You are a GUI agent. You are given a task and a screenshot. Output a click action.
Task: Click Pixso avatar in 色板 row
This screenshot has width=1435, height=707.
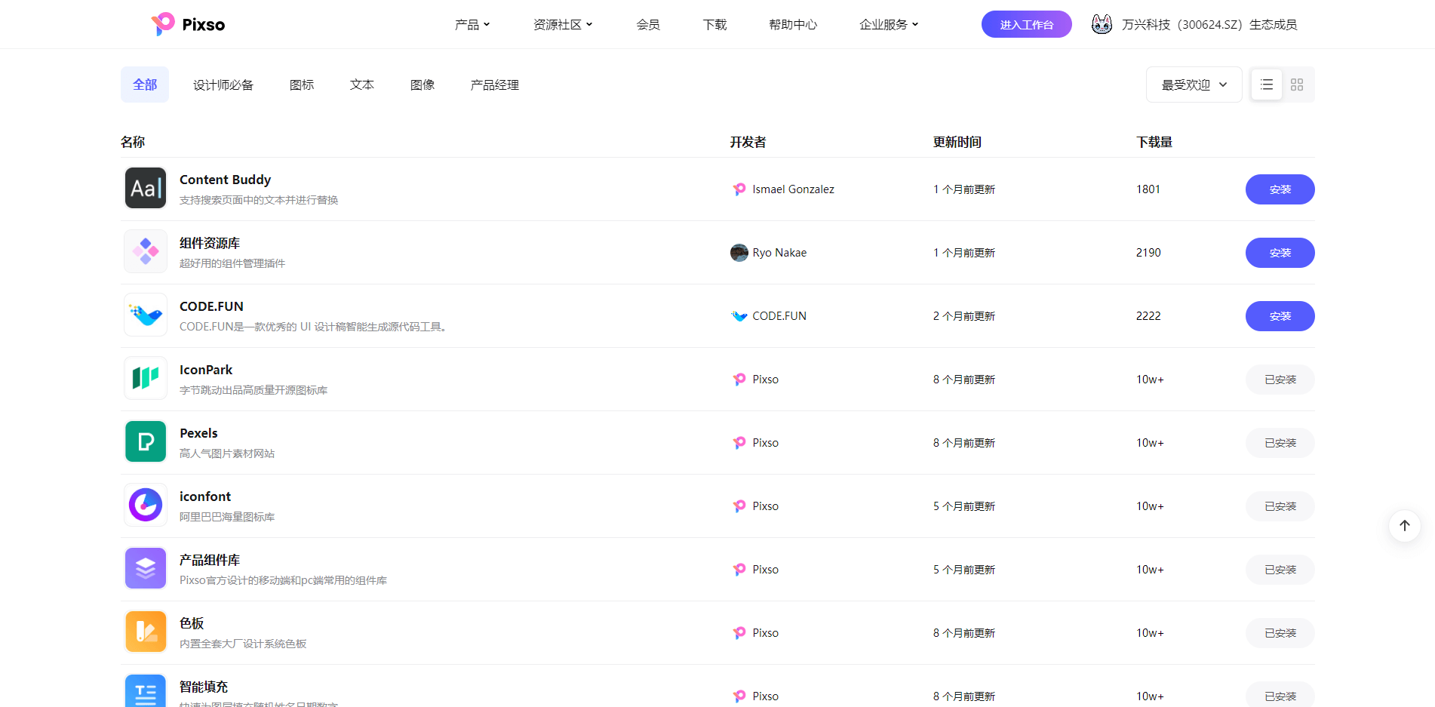[739, 633]
